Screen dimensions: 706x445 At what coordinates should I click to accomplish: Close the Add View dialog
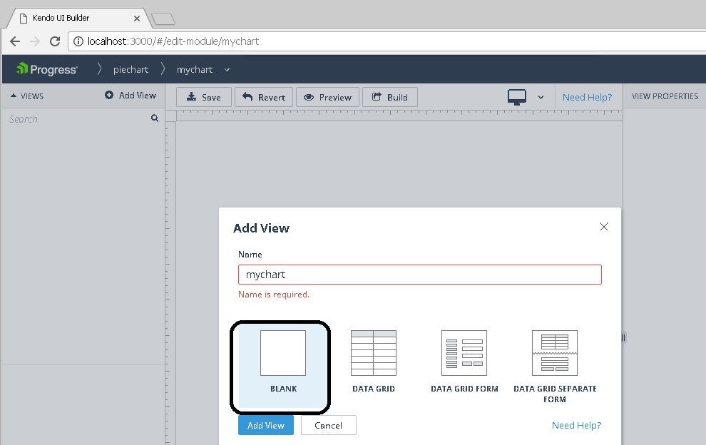pyautogui.click(x=604, y=227)
